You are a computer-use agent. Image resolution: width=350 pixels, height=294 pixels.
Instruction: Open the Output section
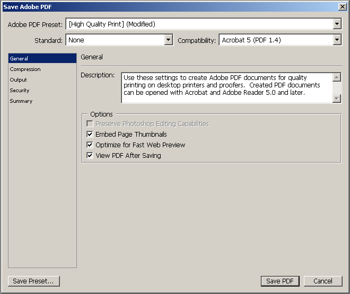pyautogui.click(x=42, y=80)
